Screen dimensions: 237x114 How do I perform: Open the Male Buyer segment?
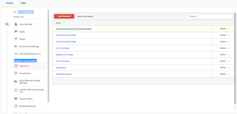click(x=61, y=68)
